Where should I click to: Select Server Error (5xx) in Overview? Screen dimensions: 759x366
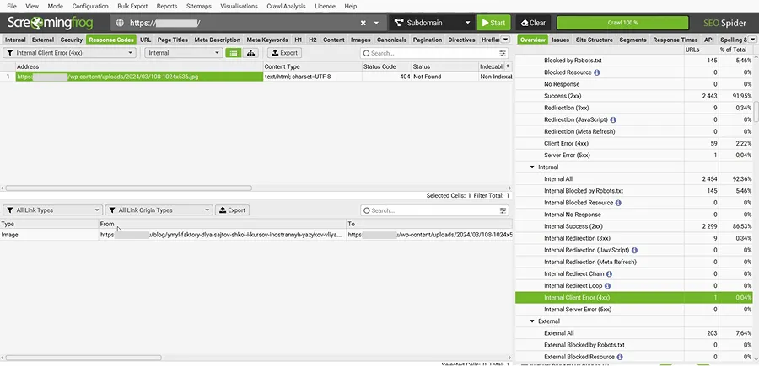point(633,156)
